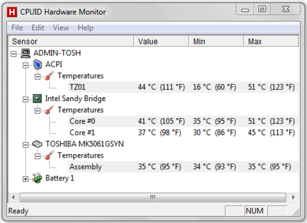Click the Intel Sandy Bridge chip icon
307x223 pixels.
coord(37,99)
